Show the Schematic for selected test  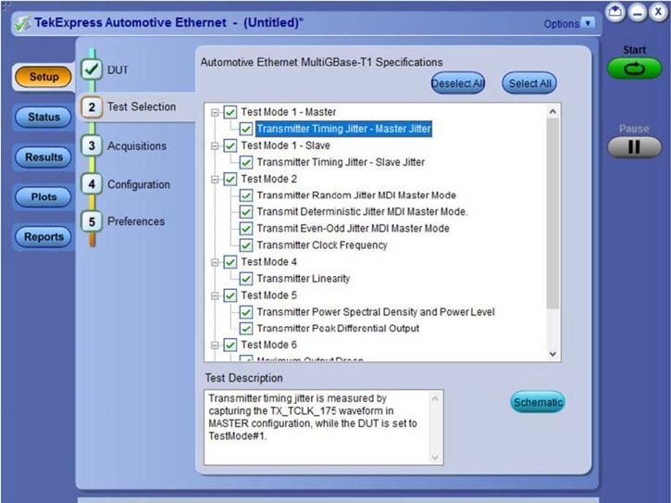(538, 402)
